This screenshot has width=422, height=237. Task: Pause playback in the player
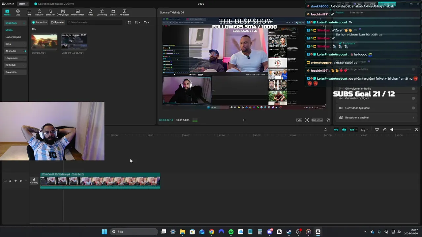click(x=244, y=120)
